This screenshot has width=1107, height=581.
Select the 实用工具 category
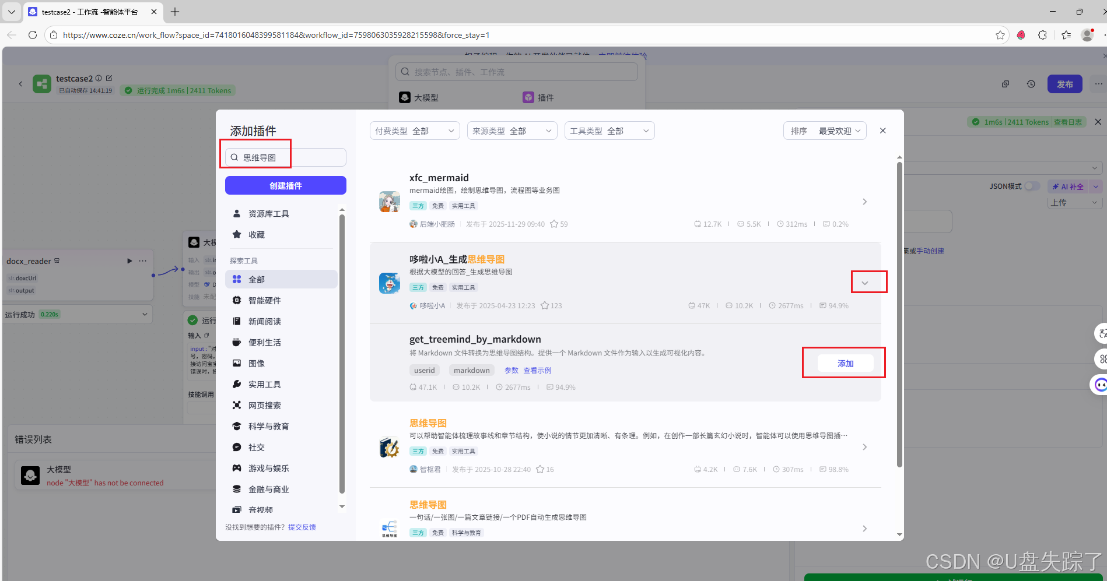(x=281, y=384)
